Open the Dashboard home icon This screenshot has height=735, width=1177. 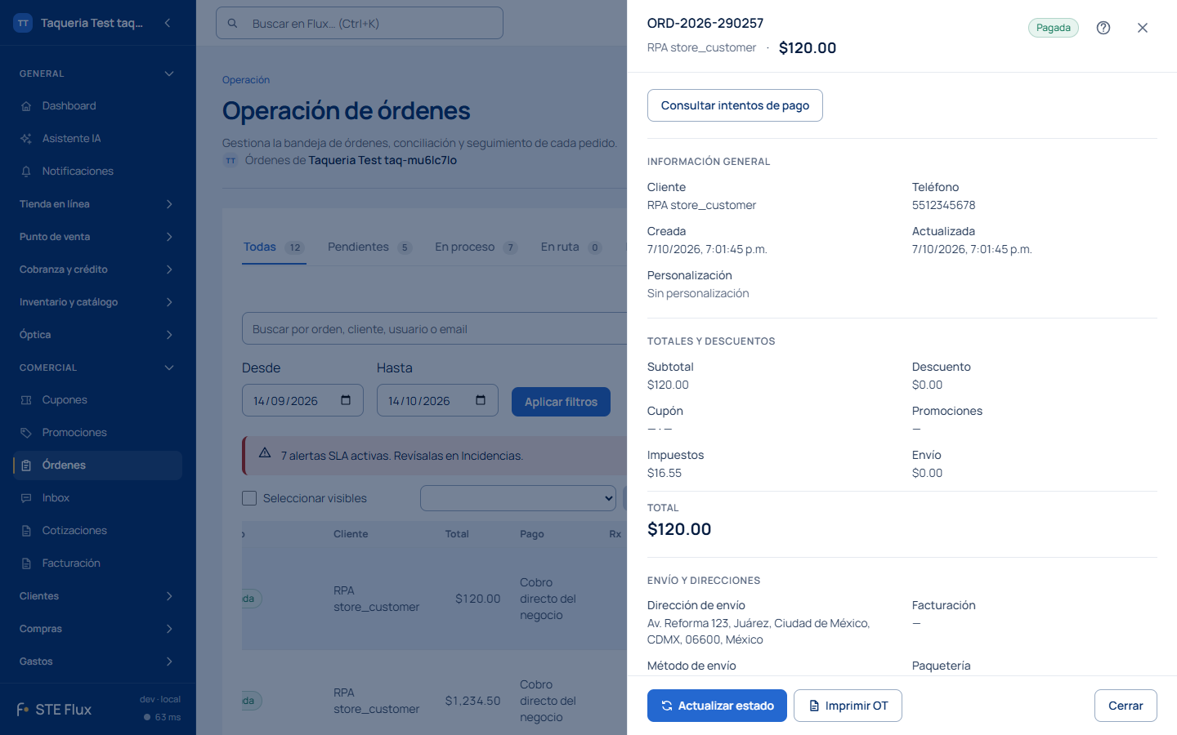[x=26, y=106]
